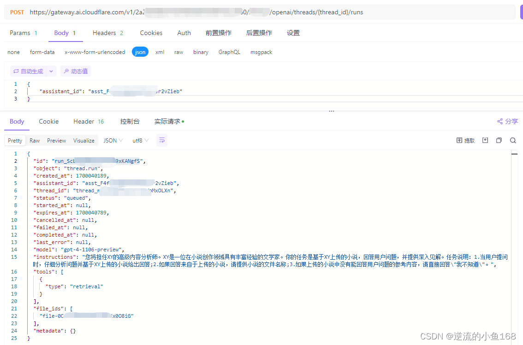Image resolution: width=523 pixels, height=345 pixels.
Task: Click the request URL input field
Action: coord(267,12)
